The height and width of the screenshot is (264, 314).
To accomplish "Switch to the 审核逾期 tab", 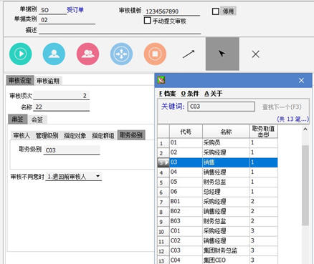I will click(48, 81).
